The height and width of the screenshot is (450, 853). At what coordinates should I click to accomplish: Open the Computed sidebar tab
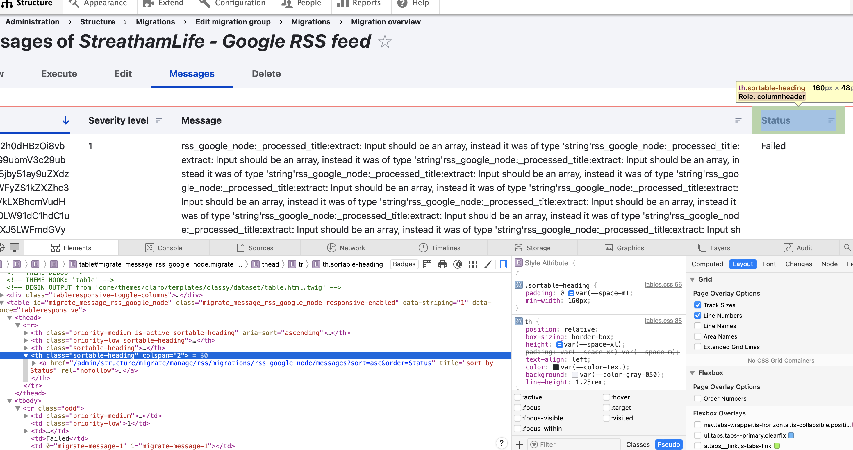tap(707, 264)
